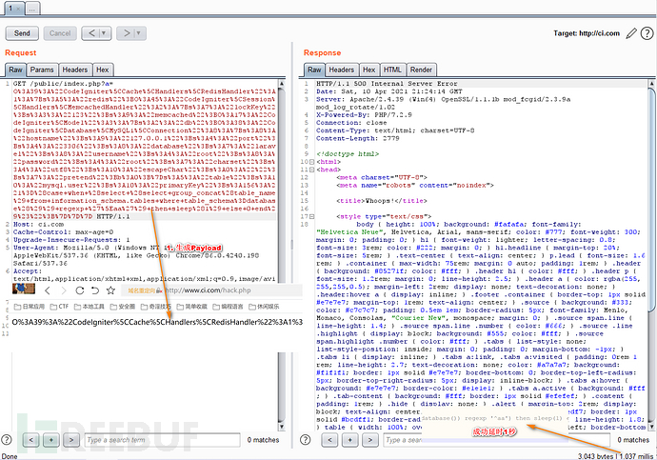The width and height of the screenshot is (657, 460).
Task: Click response pane scrollbar up arrow
Action: tap(651, 84)
